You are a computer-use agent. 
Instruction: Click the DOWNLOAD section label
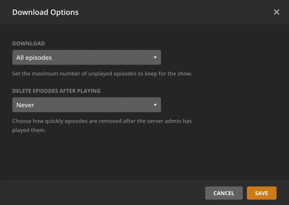tap(29, 44)
